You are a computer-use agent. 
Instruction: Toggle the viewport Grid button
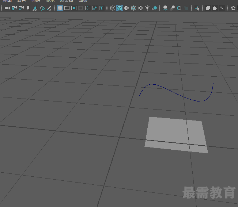click(x=60, y=8)
